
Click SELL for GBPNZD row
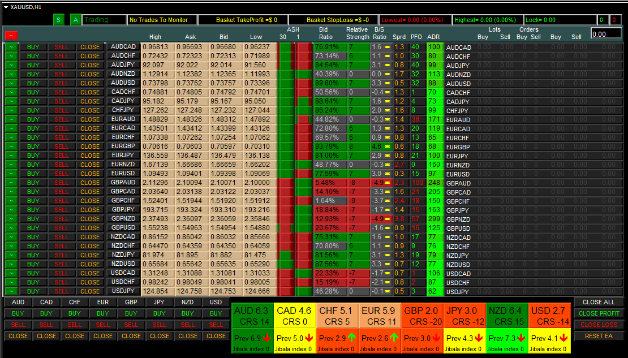61,219
